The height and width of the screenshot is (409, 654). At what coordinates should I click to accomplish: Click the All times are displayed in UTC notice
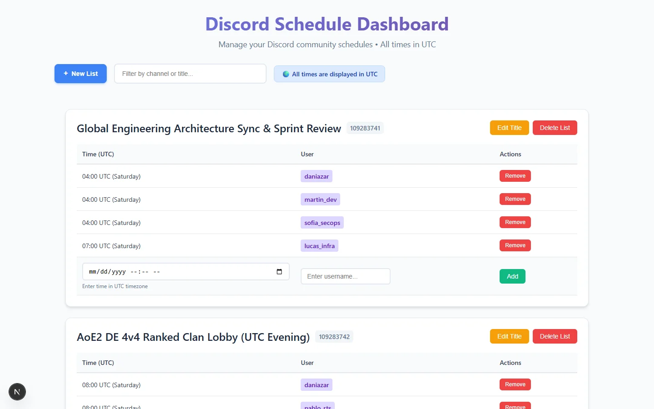(x=329, y=74)
